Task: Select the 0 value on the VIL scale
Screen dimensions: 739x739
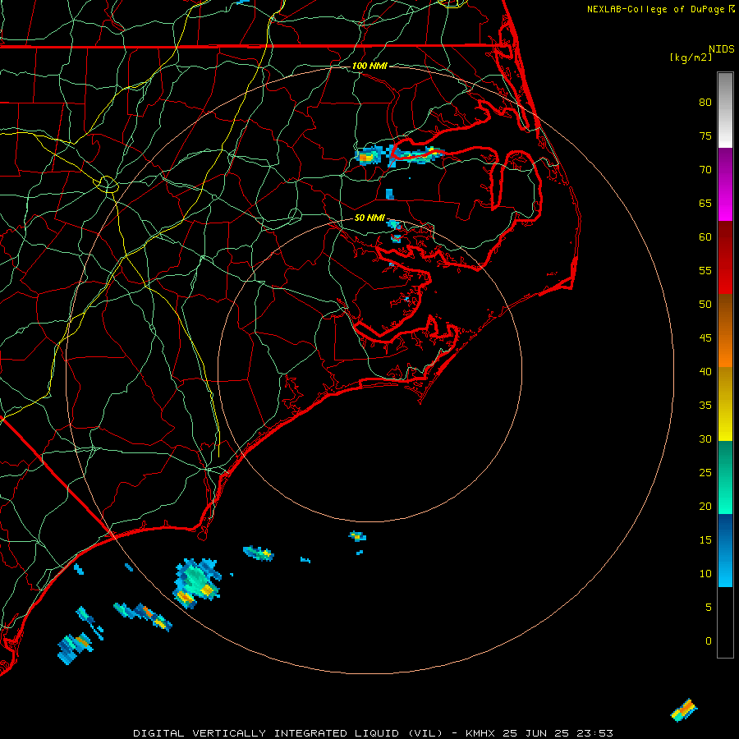Action: (x=709, y=641)
